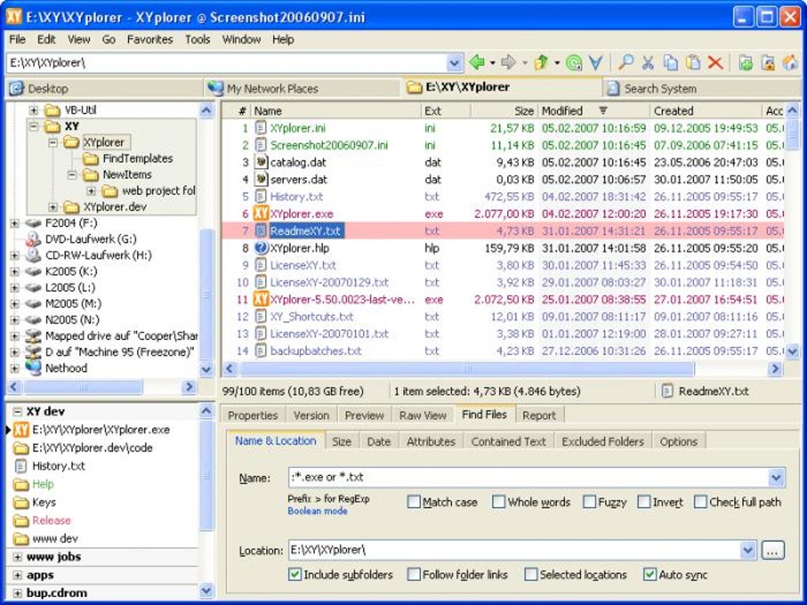The image size is (807, 605).
Task: Click the browse button next to Location
Action: [772, 550]
